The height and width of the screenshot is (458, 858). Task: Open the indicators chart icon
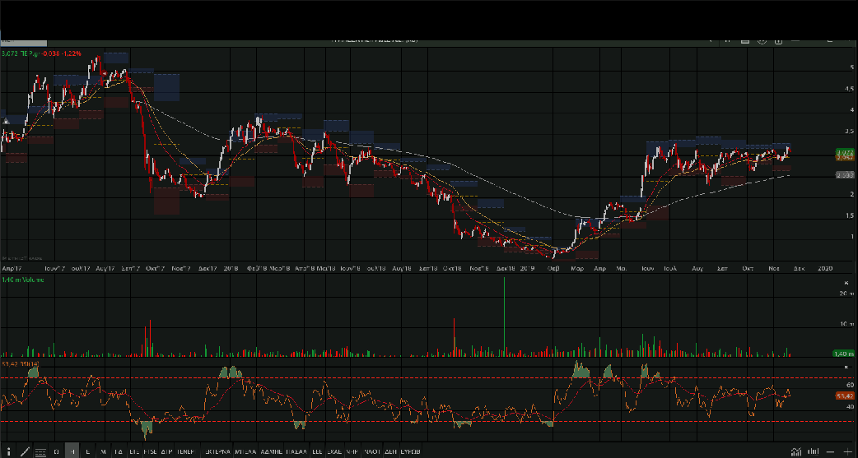pos(795,451)
